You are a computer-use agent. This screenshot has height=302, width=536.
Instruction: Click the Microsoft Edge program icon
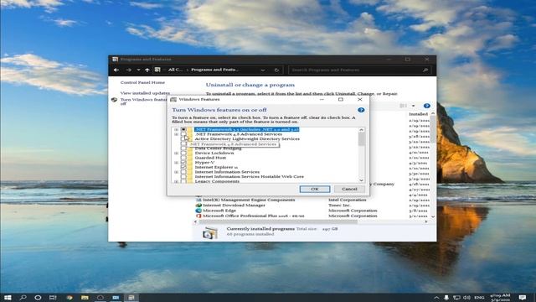coord(198,211)
